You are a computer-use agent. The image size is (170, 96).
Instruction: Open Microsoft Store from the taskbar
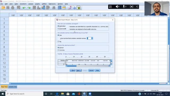pos(68,94)
